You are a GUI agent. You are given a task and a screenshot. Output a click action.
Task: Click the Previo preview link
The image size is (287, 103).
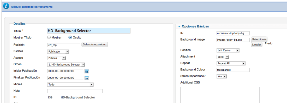pos(268,44)
